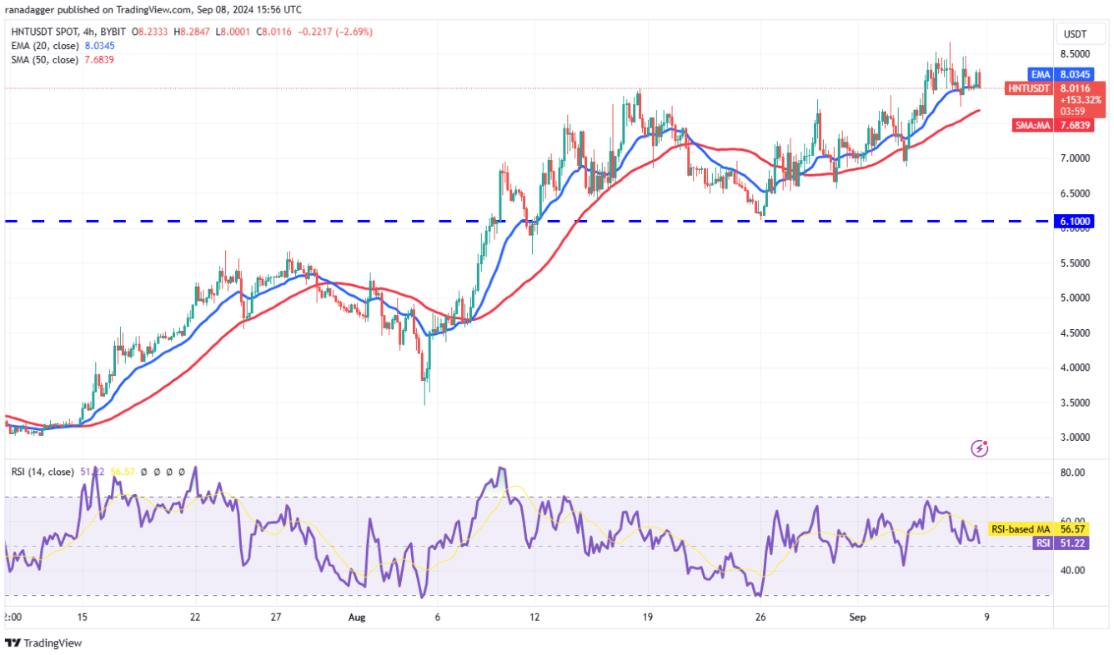Click the HNTUSDT SPOT symbol title
1114x655 pixels.
[42, 32]
